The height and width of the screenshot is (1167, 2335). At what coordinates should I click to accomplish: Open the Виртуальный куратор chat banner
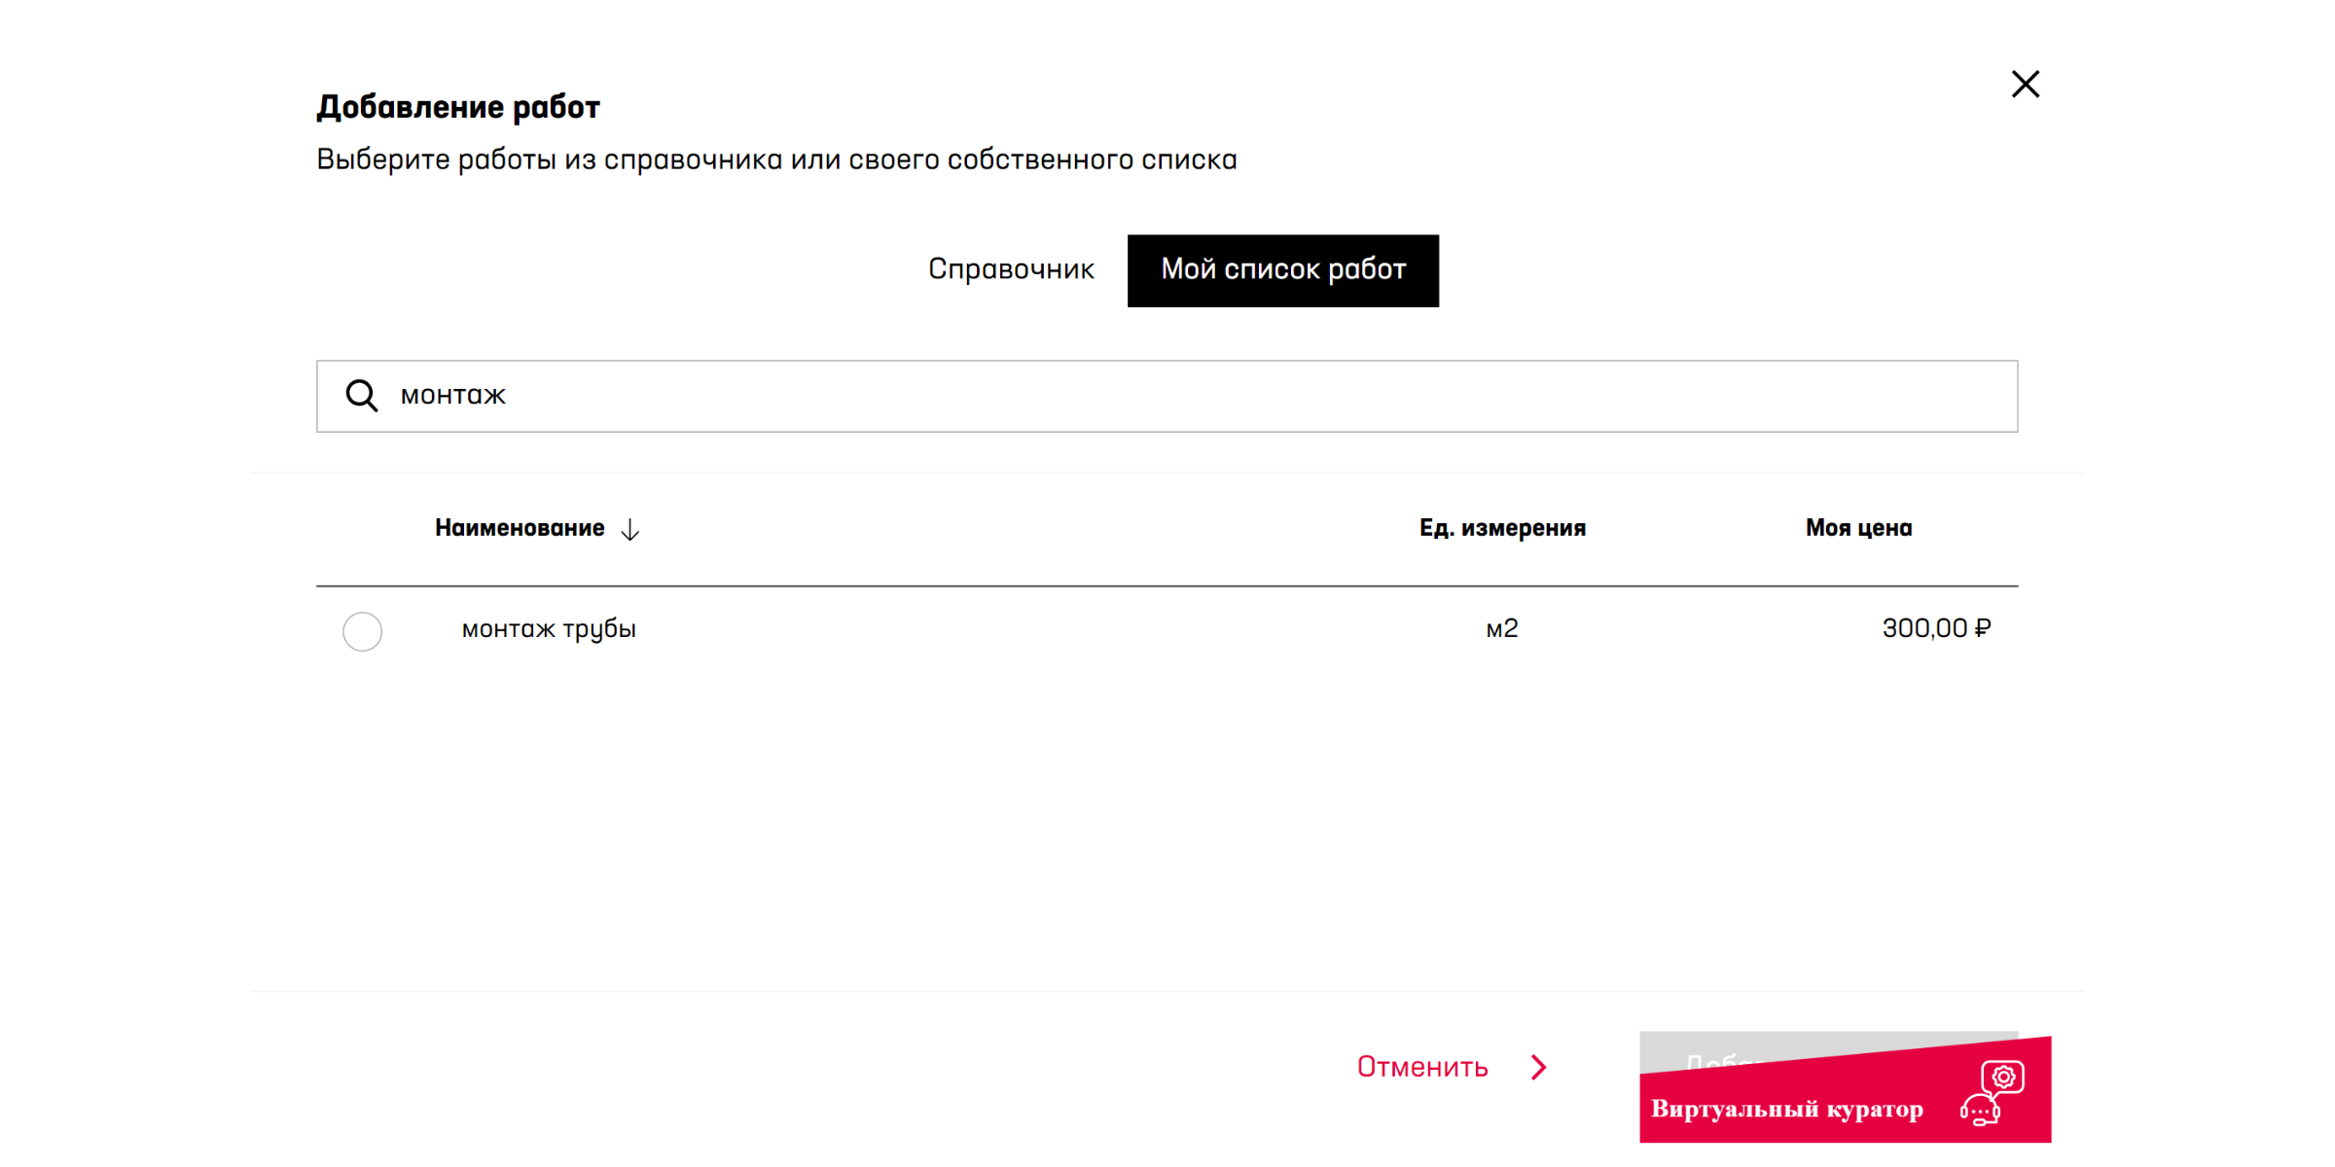pos(1786,1109)
